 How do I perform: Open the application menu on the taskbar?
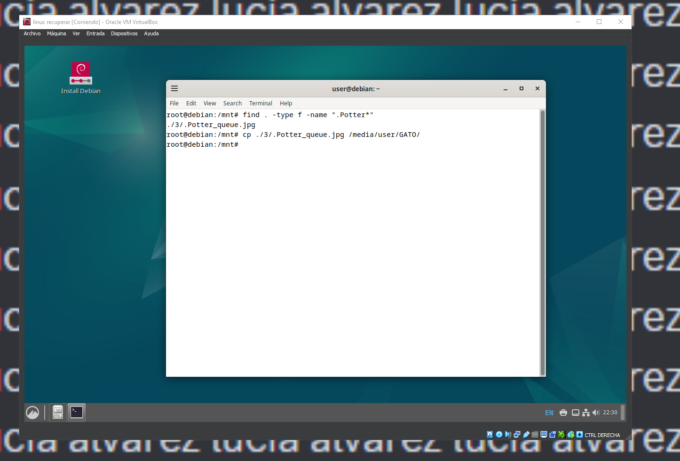click(32, 412)
